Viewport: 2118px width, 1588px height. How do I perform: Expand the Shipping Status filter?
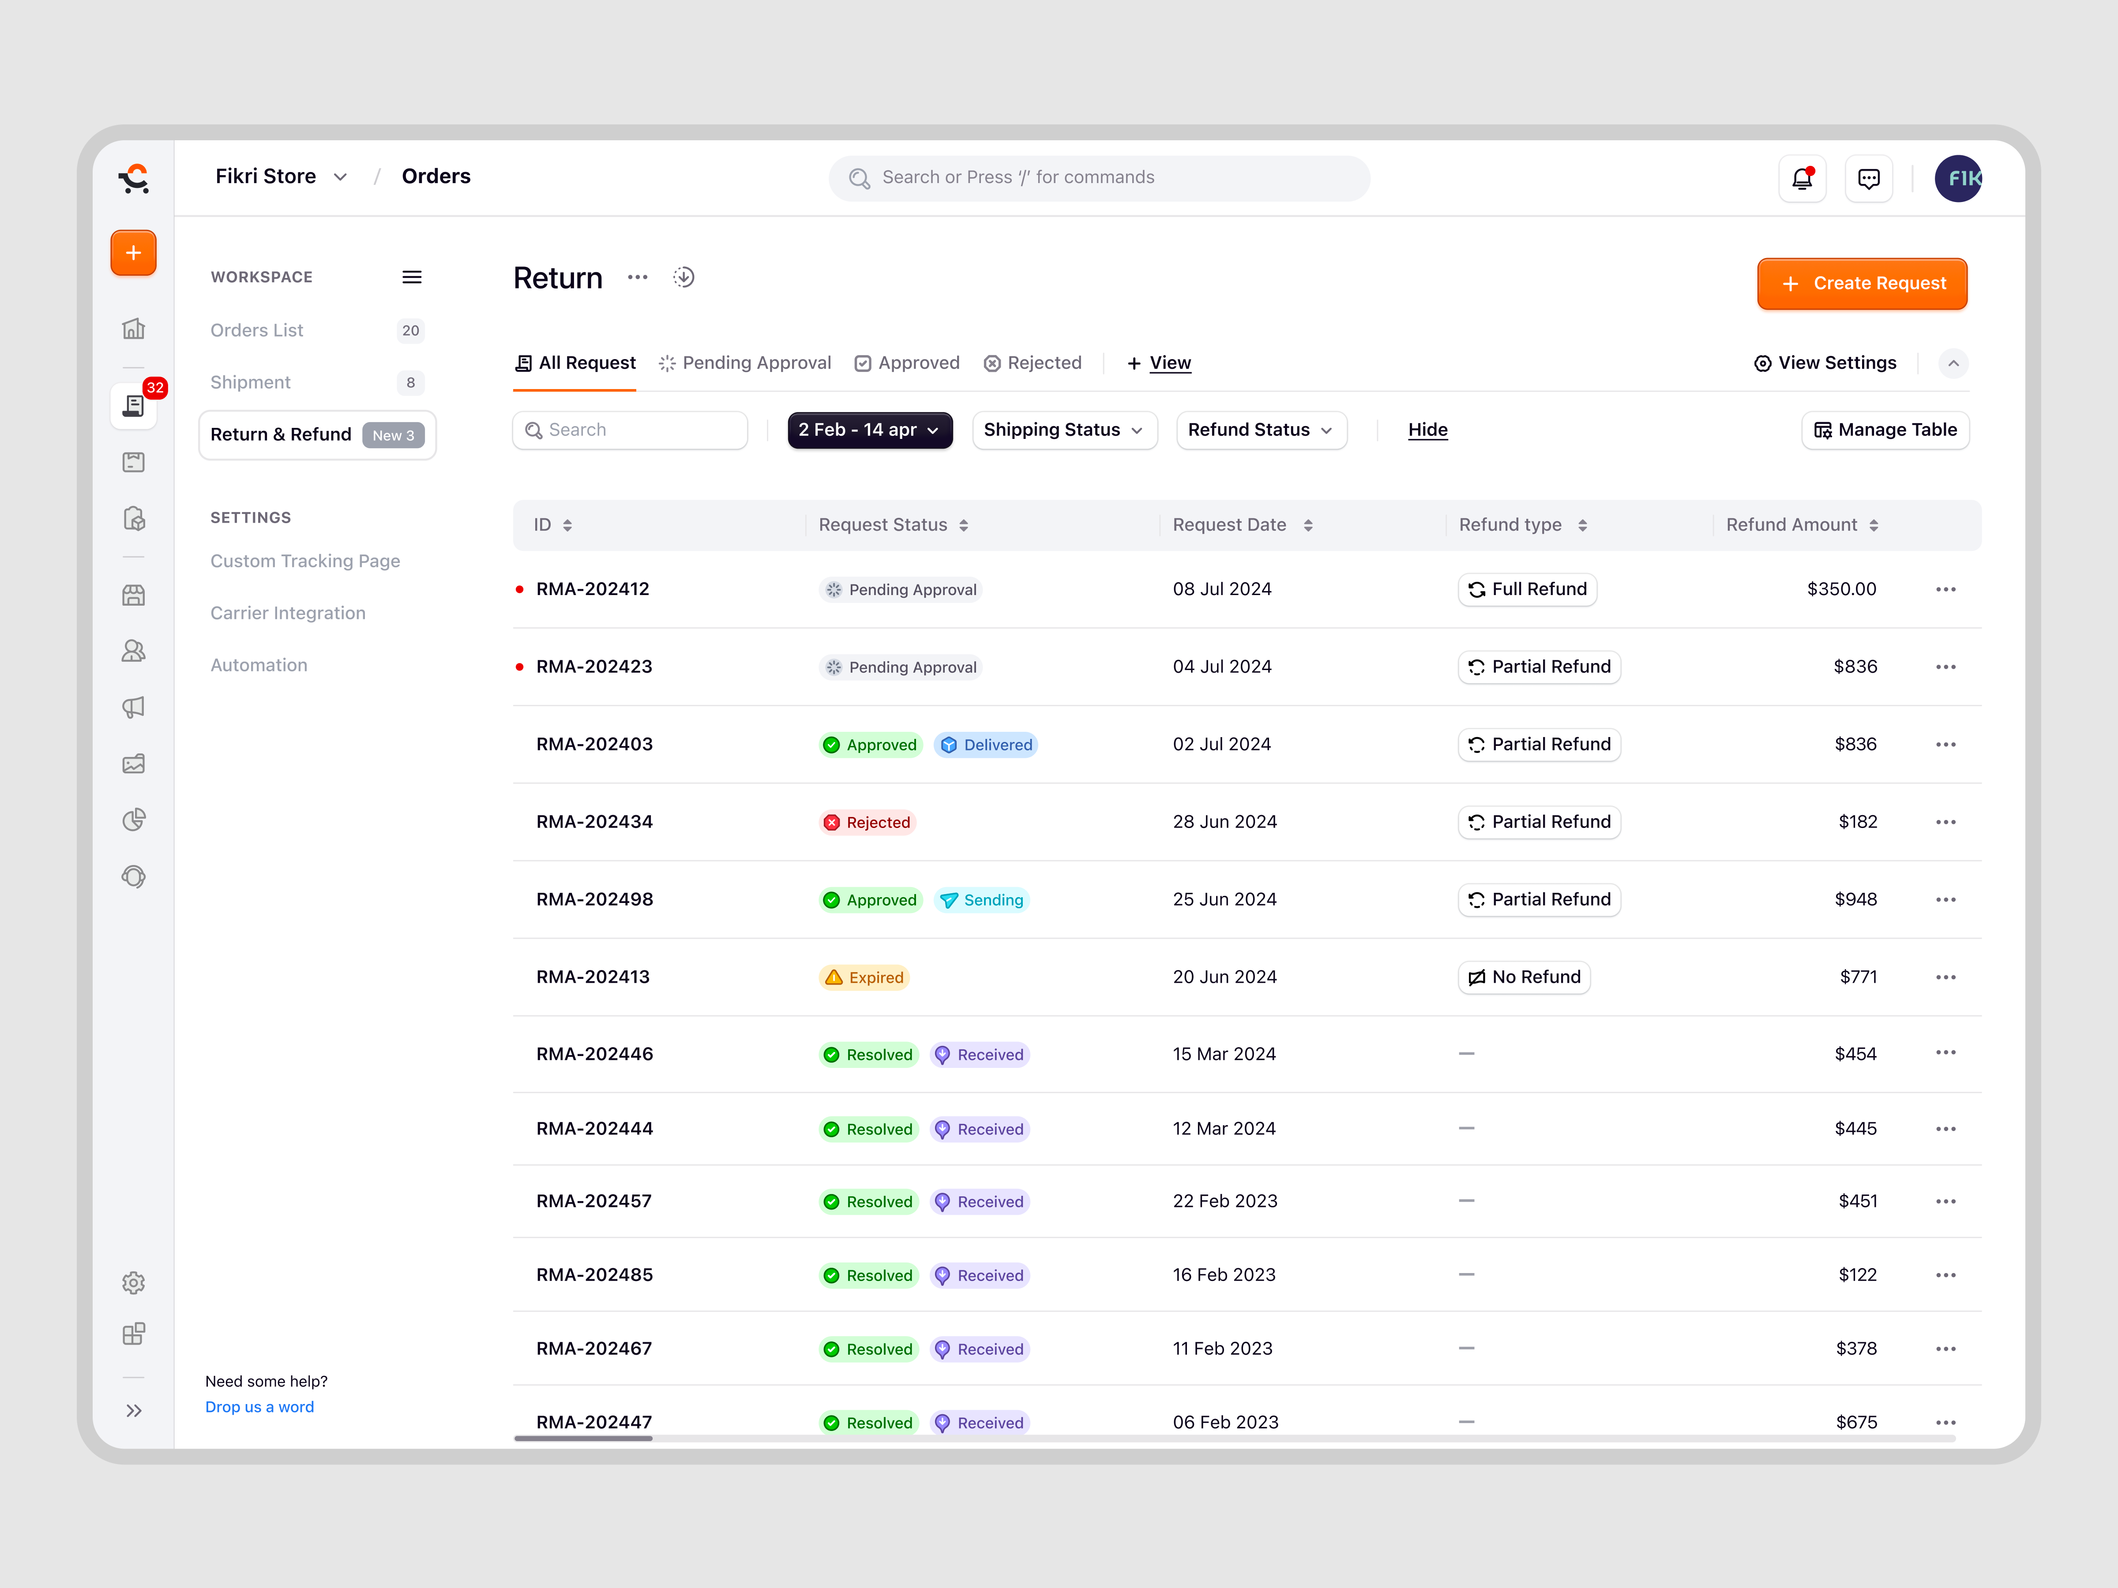[1065, 431]
